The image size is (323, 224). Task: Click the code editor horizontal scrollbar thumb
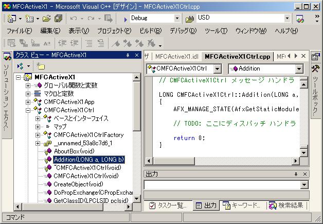(x=174, y=161)
